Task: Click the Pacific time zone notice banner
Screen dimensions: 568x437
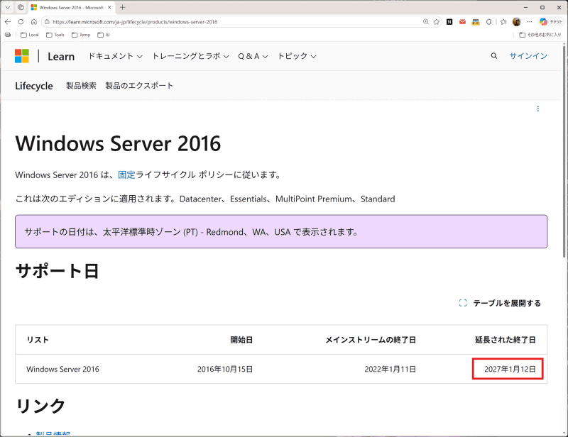Action: click(x=281, y=232)
